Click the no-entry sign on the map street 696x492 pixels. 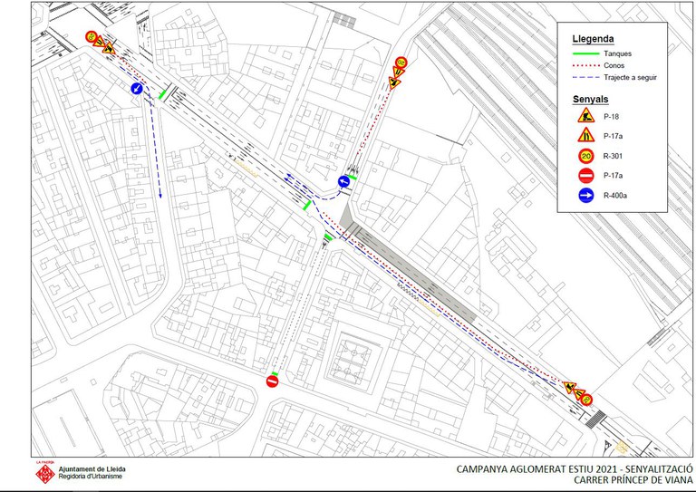pos(273,381)
